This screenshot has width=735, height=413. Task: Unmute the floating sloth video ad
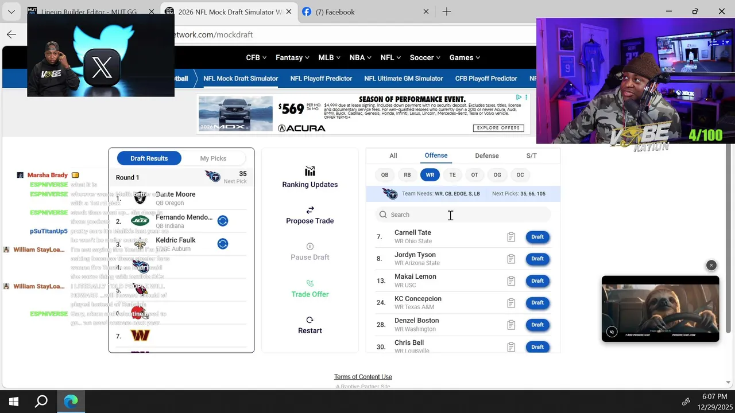[x=612, y=332]
